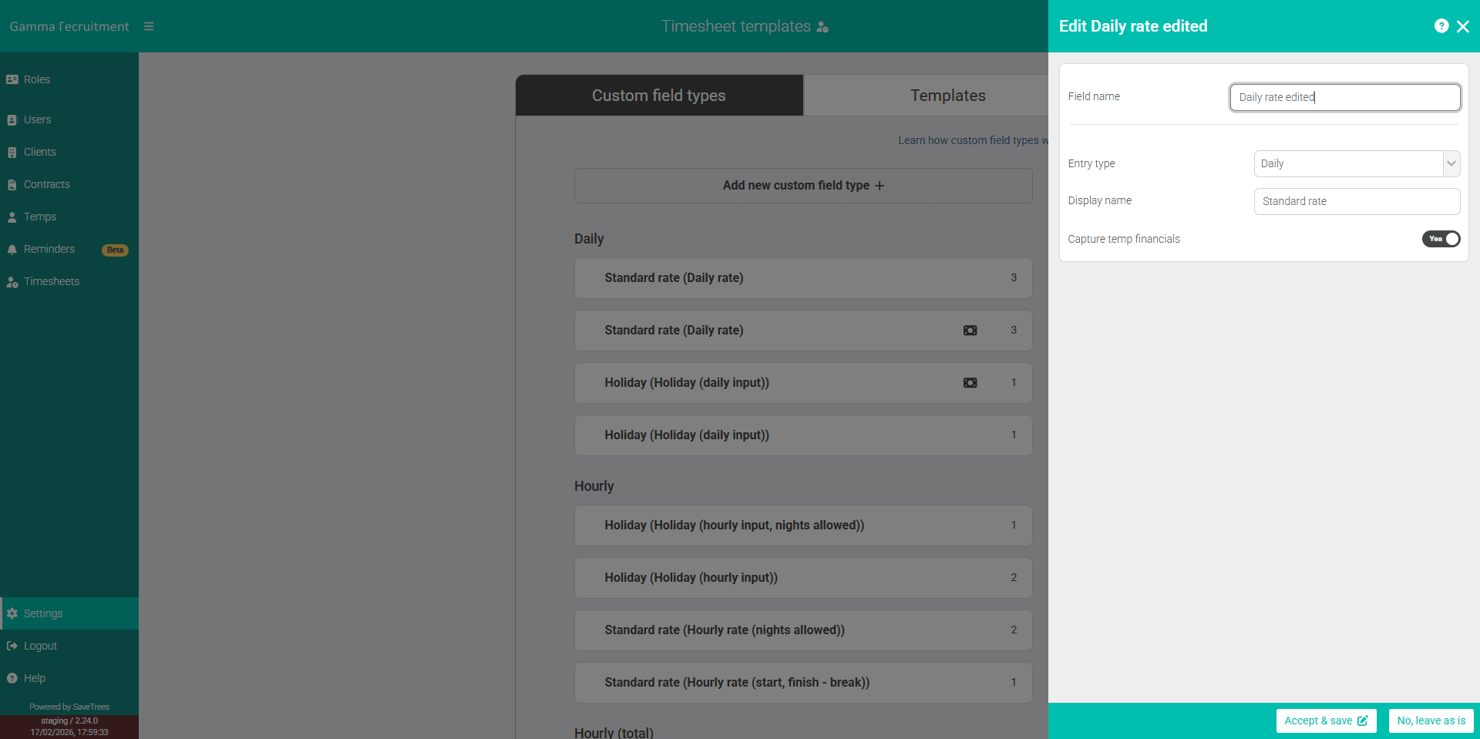1480x739 pixels.
Task: Click the Settings gear icon
Action: tap(12, 613)
